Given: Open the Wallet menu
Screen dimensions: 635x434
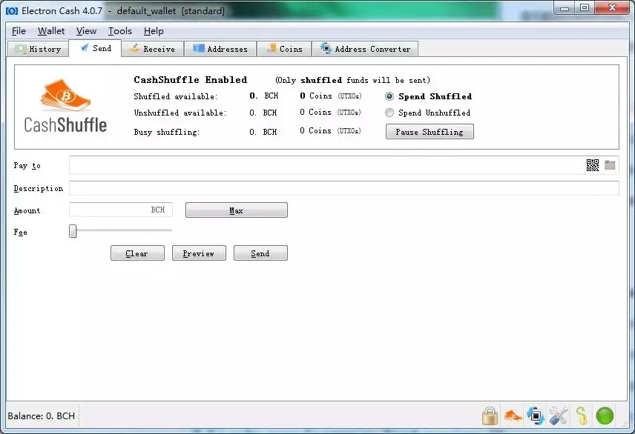Looking at the screenshot, I should [x=51, y=31].
